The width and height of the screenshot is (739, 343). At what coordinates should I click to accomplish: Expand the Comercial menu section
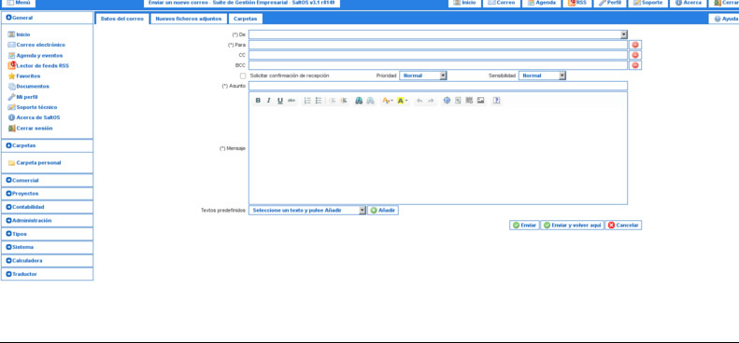tap(47, 180)
